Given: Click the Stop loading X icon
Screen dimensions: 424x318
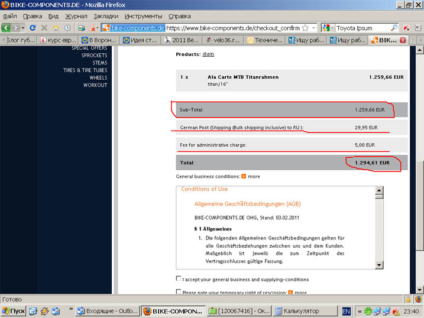Looking at the screenshot, I should coord(44,28).
